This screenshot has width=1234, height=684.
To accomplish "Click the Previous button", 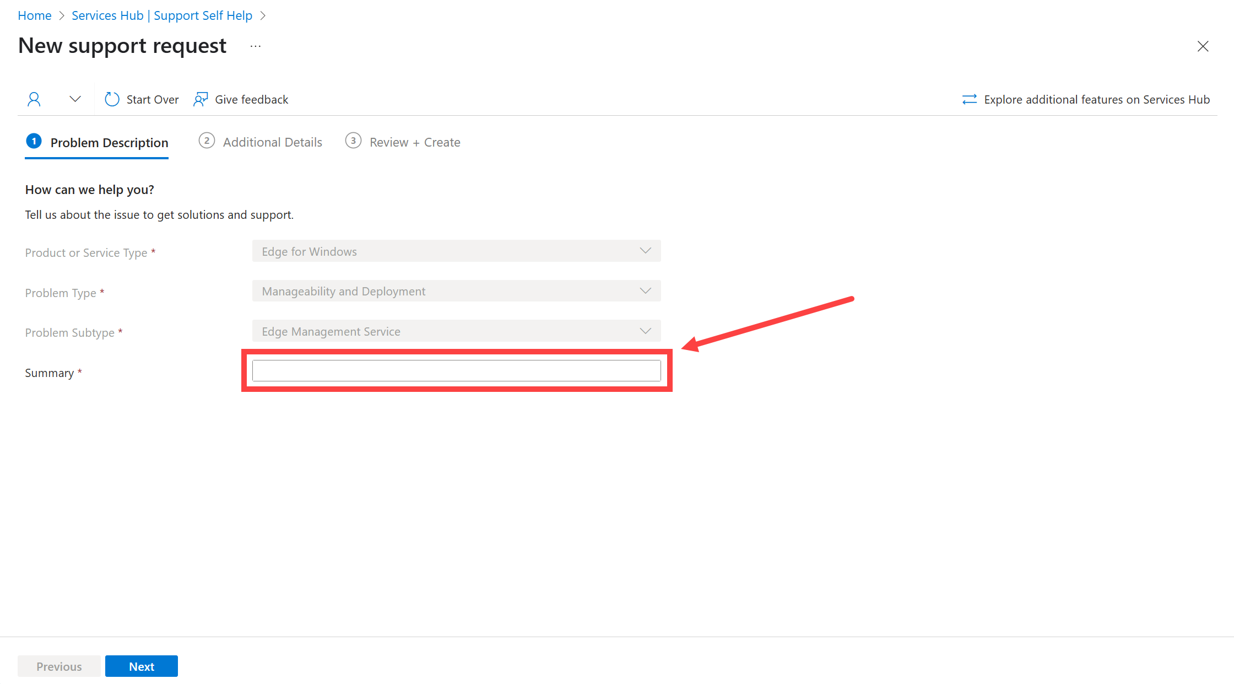I will (59, 666).
